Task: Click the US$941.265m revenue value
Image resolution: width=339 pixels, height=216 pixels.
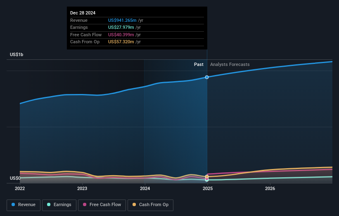Action: [x=122, y=20]
